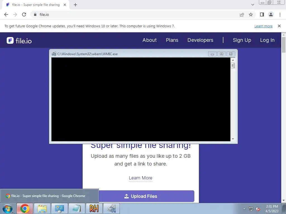Click the taskbar clock showing 2:31 PM
This screenshot has height=214, width=286.
point(272,209)
